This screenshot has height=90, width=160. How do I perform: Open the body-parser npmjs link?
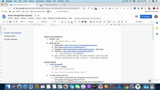click(x=81, y=45)
